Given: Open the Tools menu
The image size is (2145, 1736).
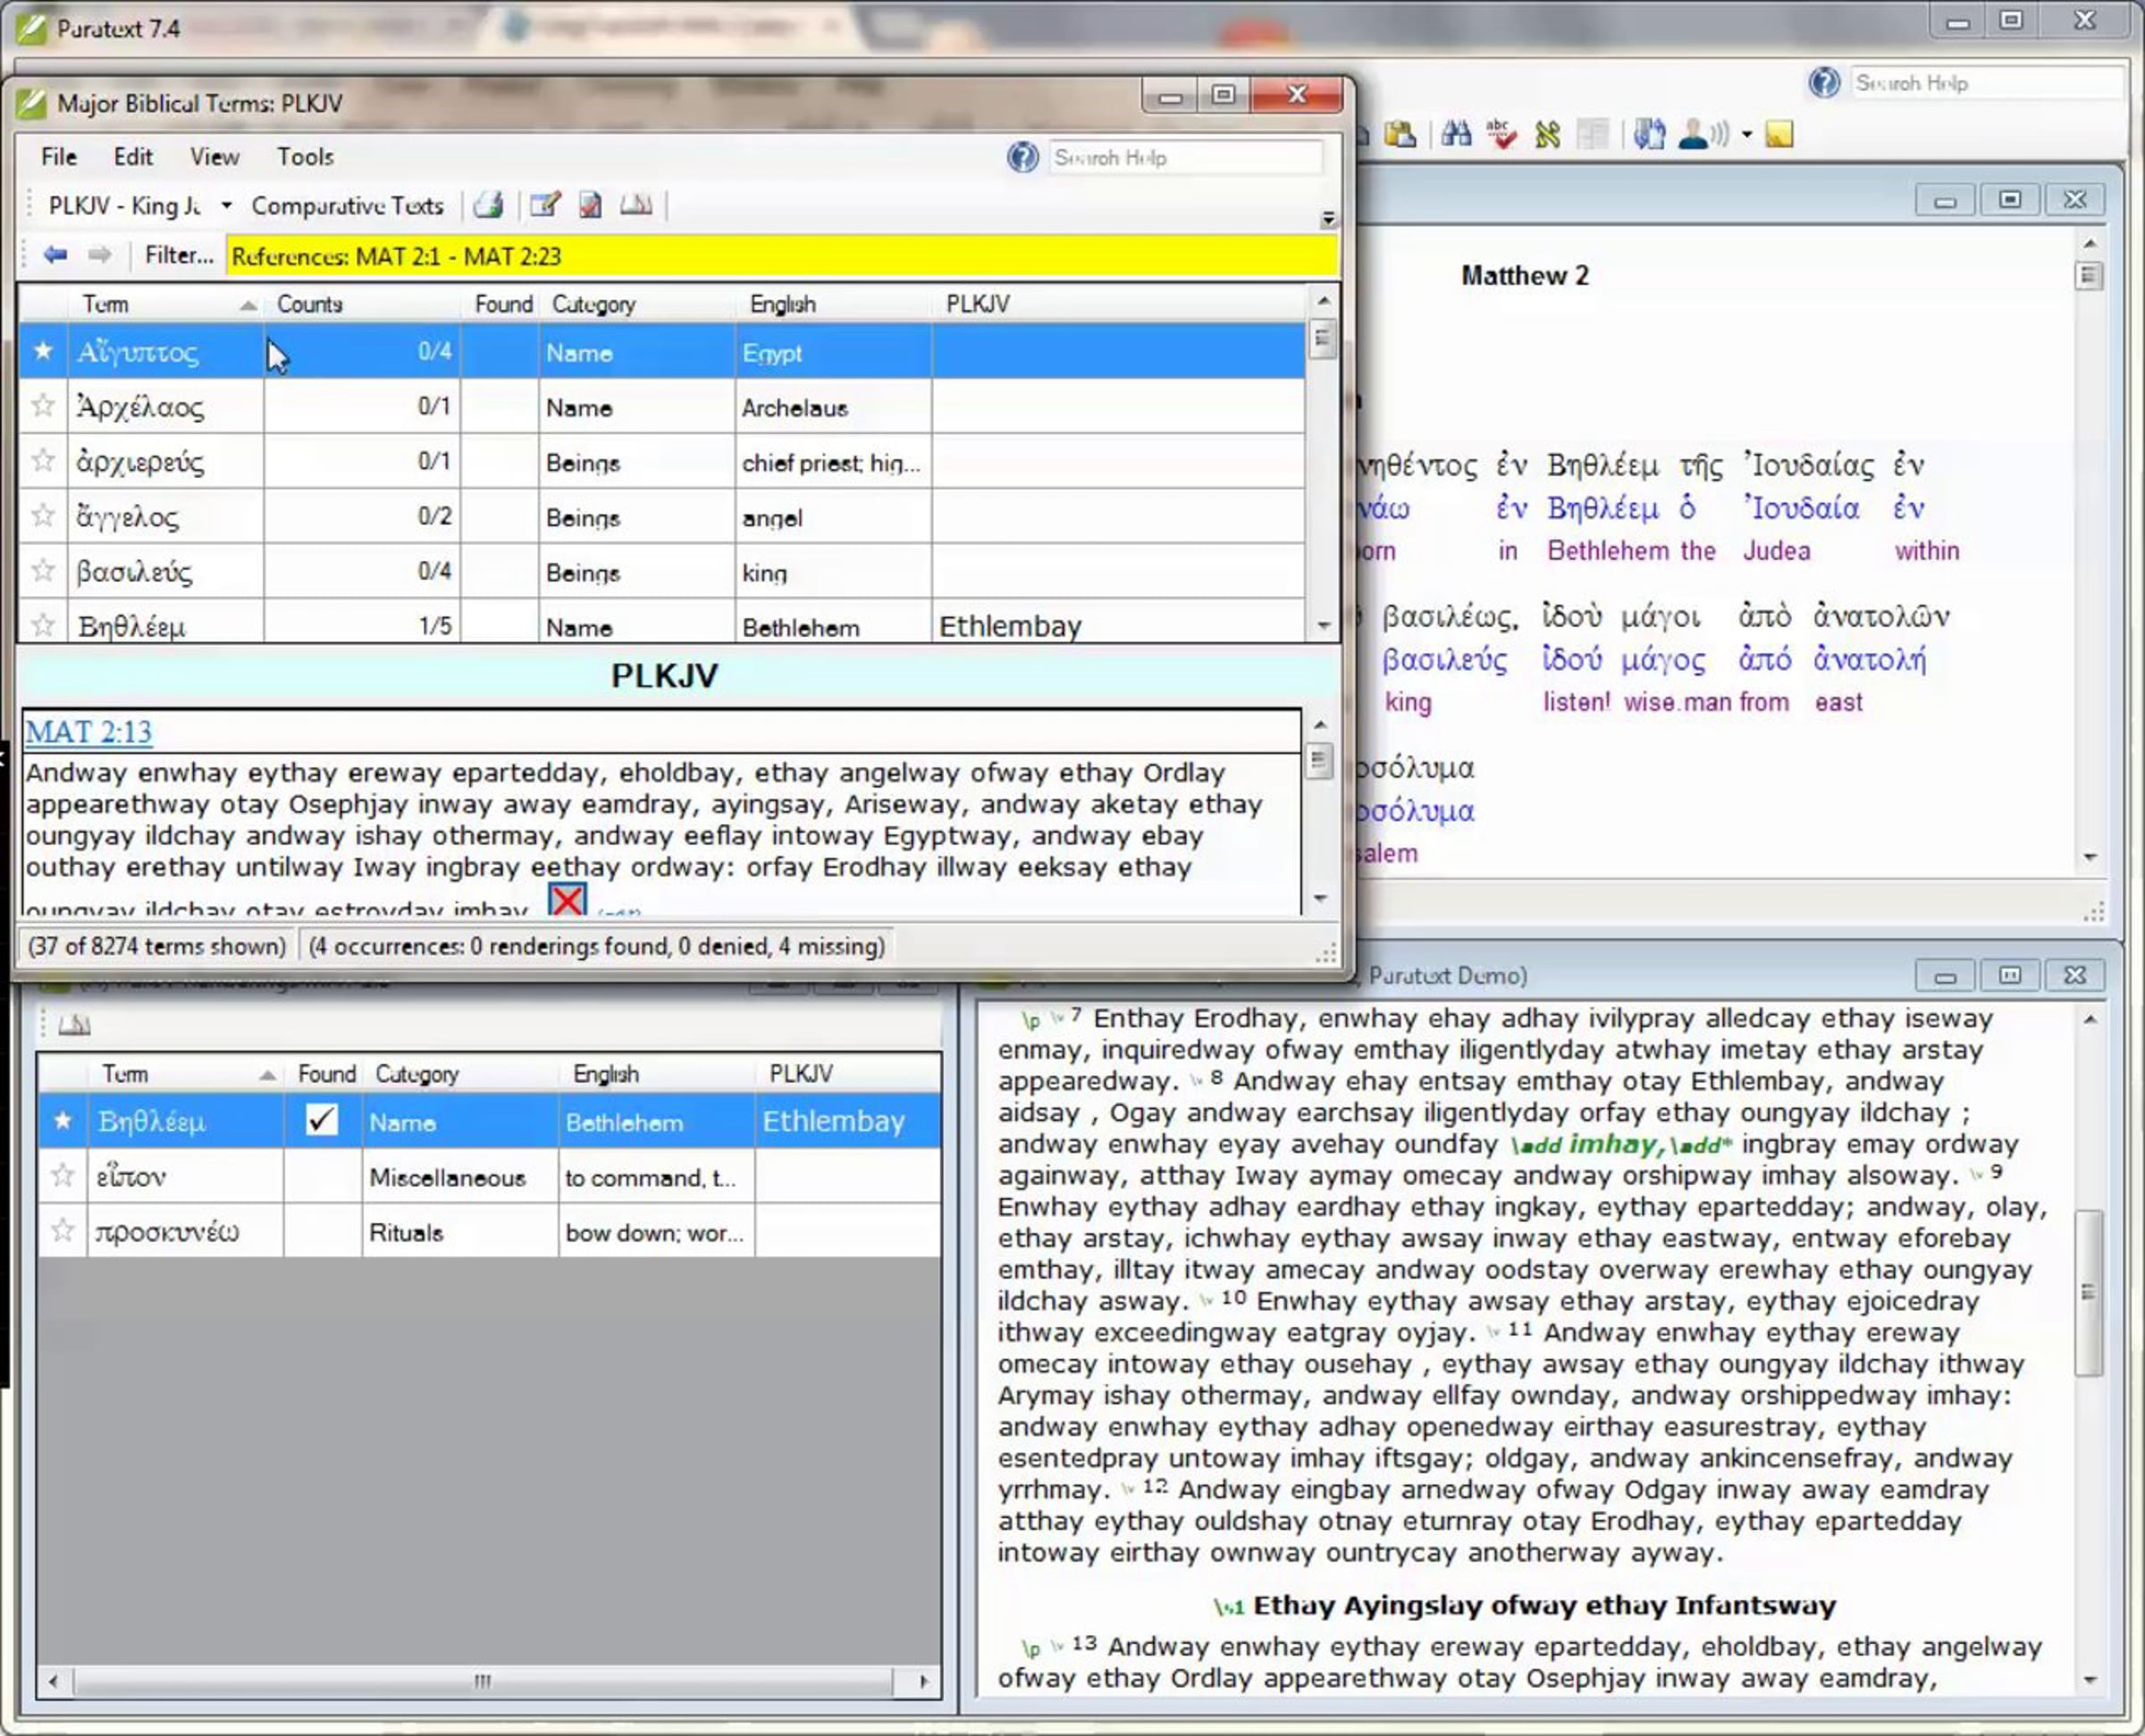Looking at the screenshot, I should [304, 157].
